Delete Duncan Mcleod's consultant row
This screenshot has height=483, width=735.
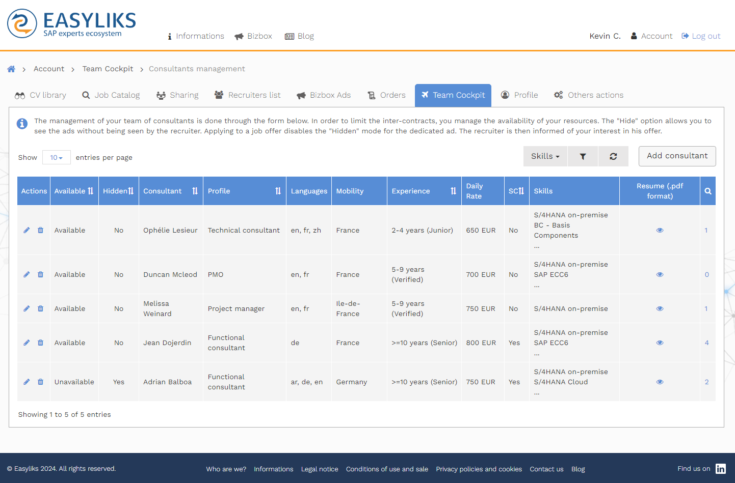pyautogui.click(x=41, y=275)
